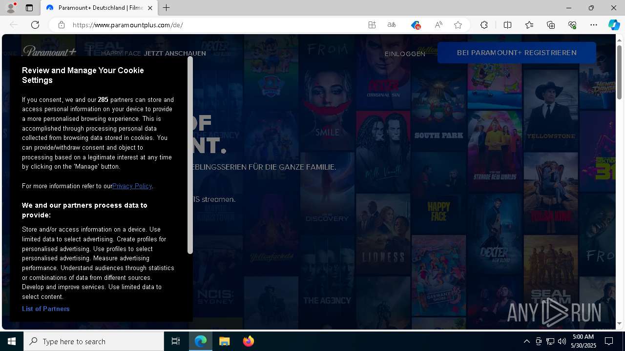Open a new browser tab

click(x=166, y=8)
